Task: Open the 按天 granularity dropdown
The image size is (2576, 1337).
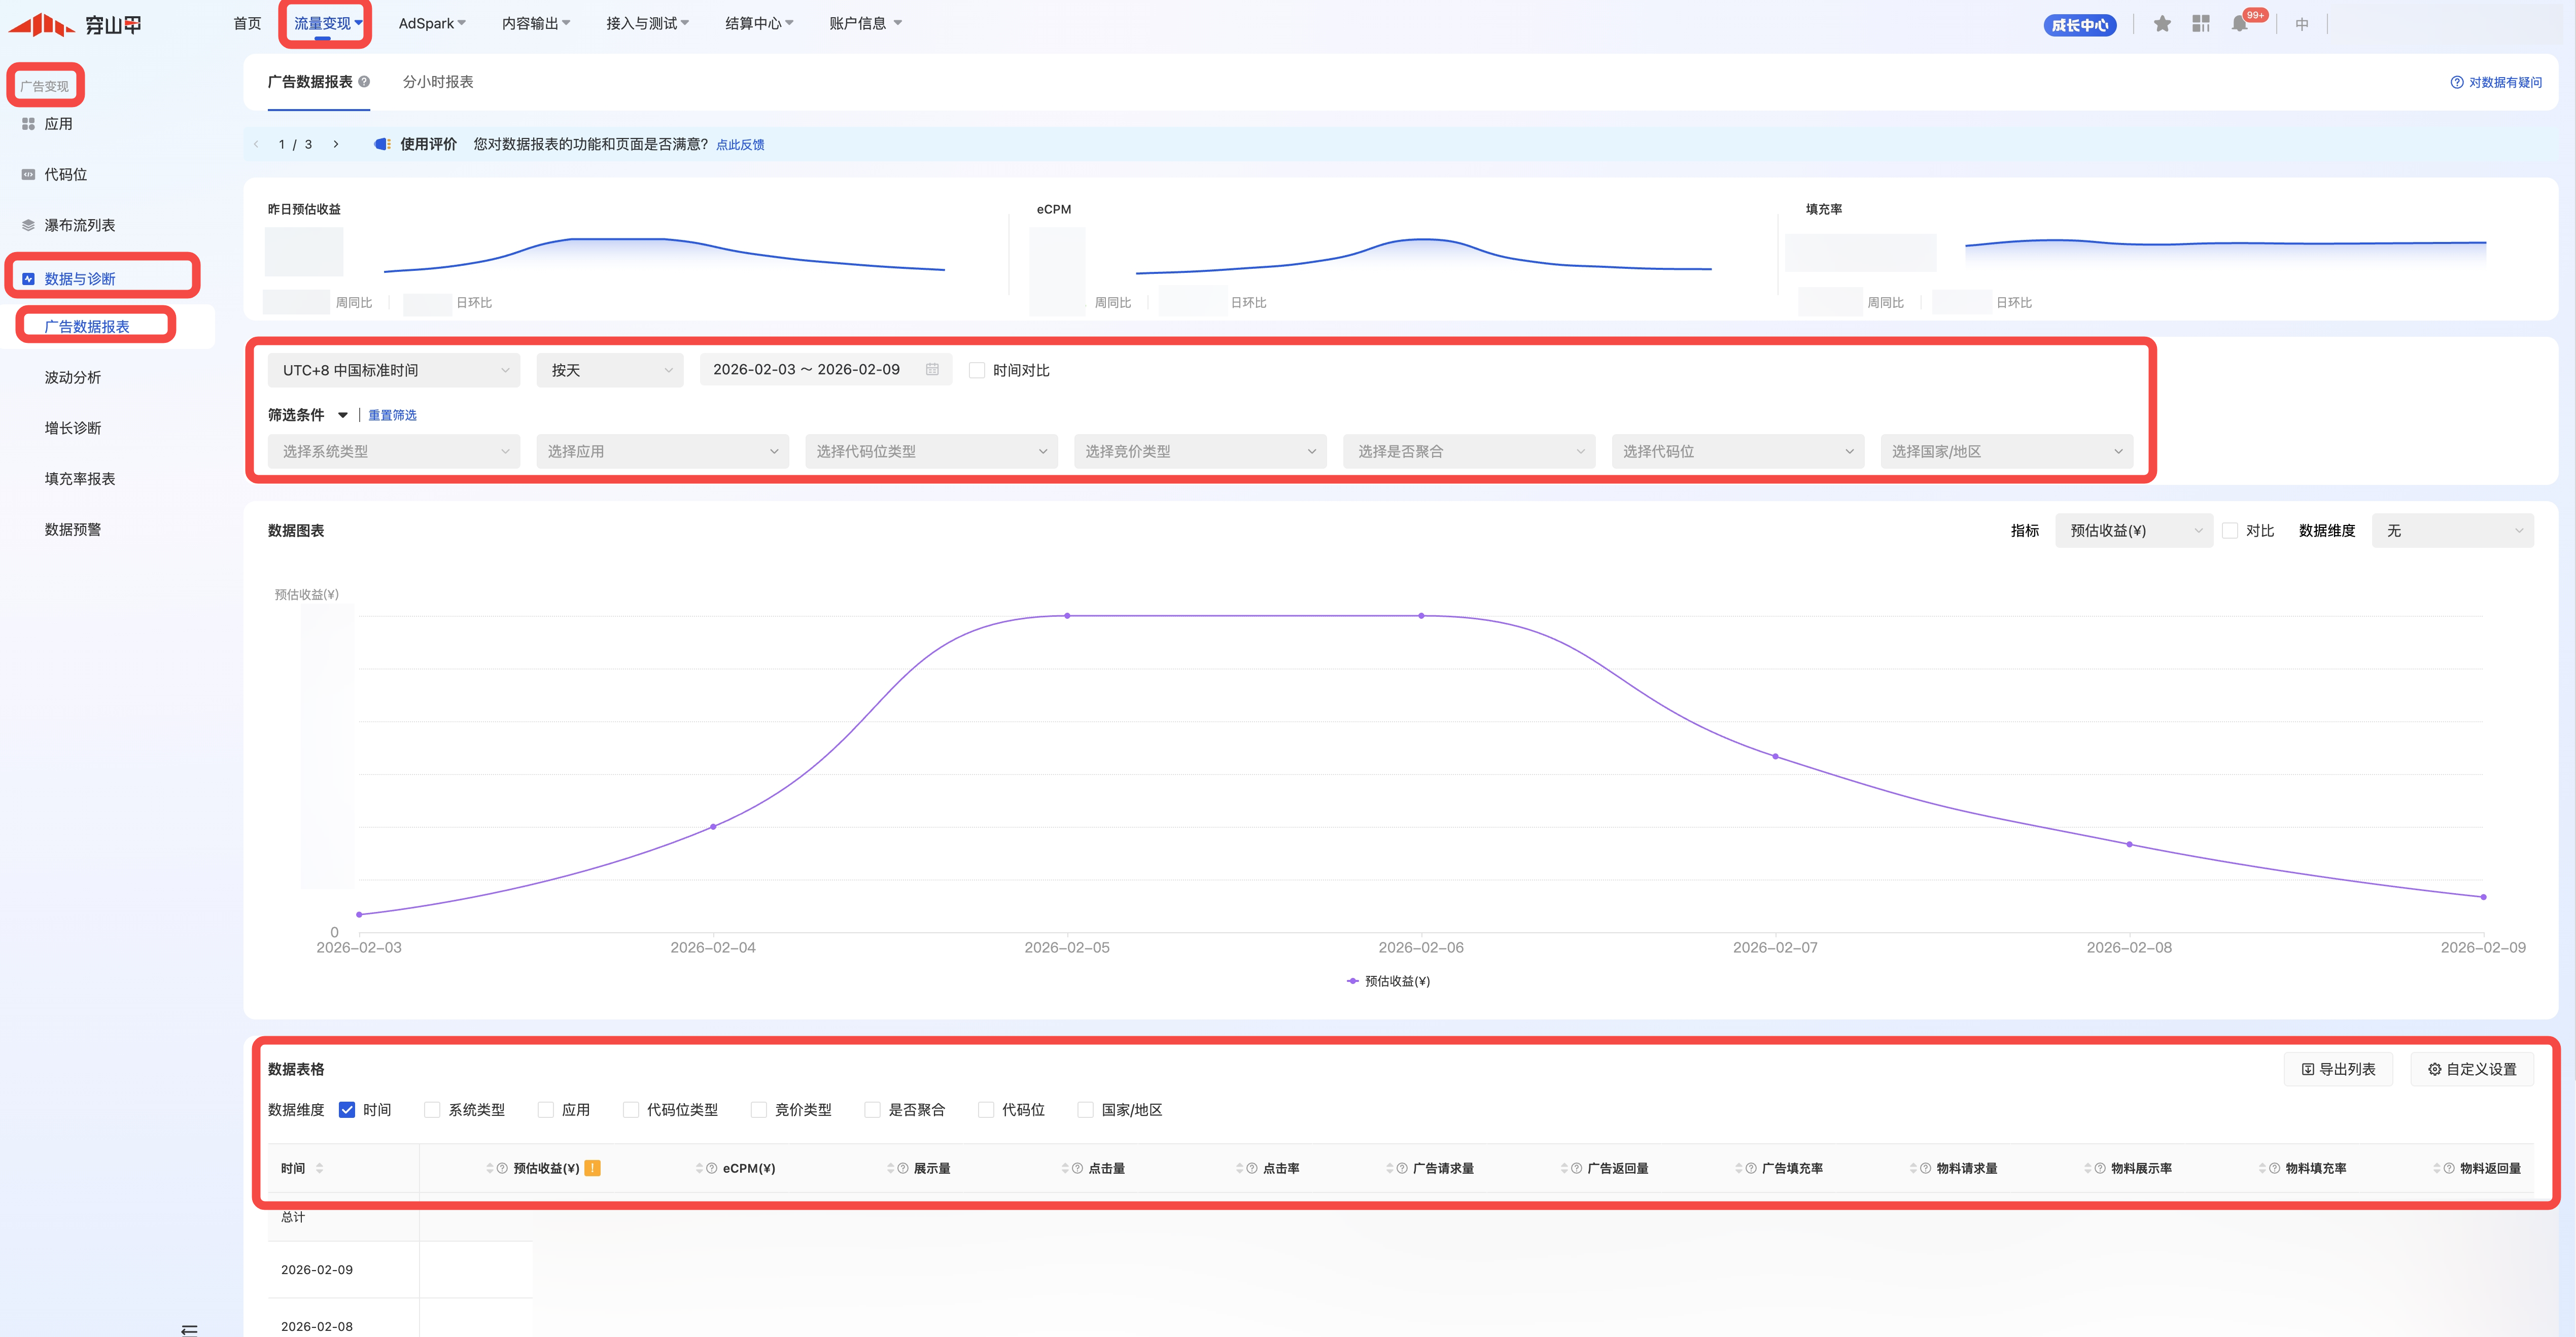Action: (x=610, y=371)
